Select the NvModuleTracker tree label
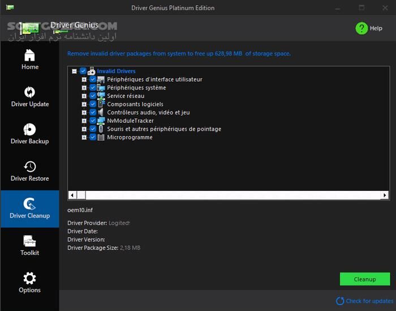Screen dimensions: 396x311 coord(130,121)
